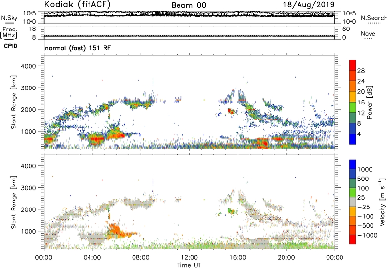Click the "12" value on Power scale
Viewport: 387px width, 268px height.
coord(361,113)
